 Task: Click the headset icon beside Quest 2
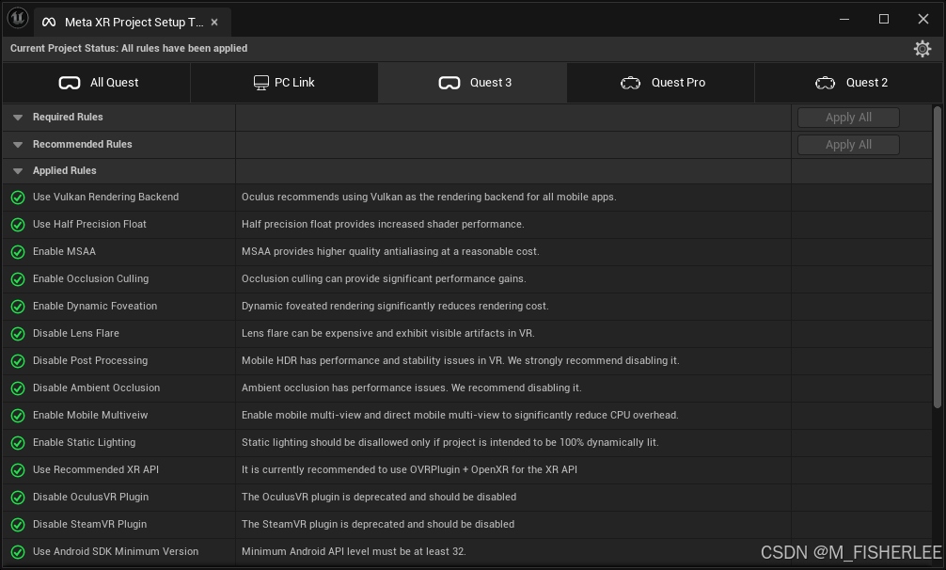[825, 83]
